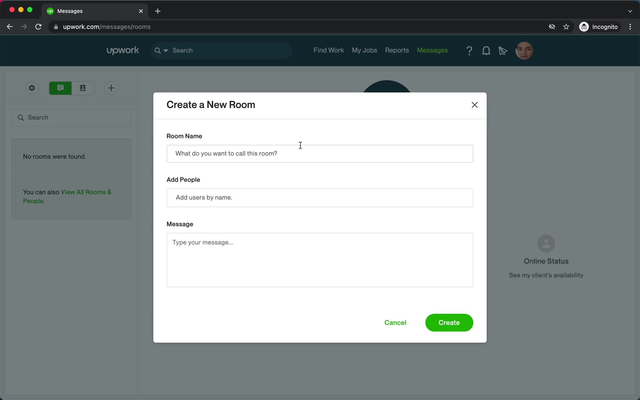Click the Room Name input field
The image size is (640, 400).
pos(320,153)
